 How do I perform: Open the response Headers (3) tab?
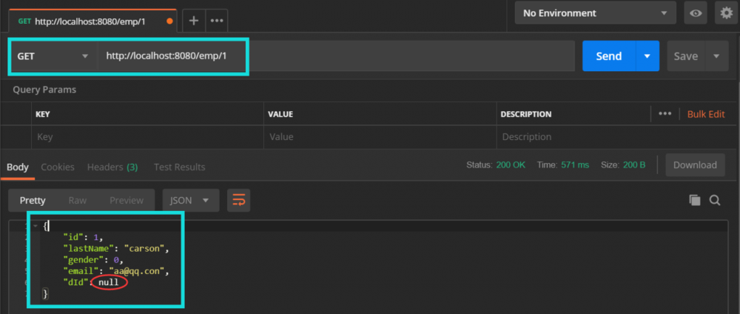click(x=112, y=167)
